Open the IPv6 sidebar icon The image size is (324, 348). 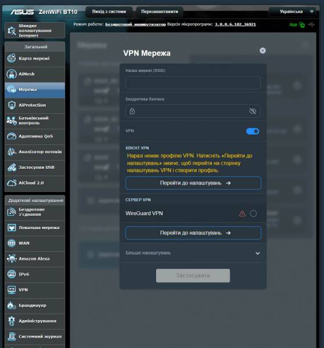coord(12,274)
